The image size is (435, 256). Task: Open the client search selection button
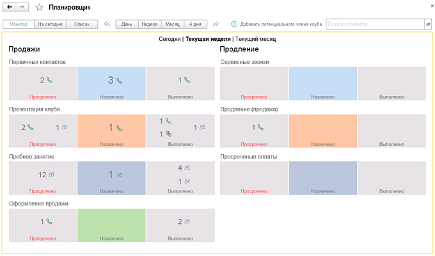pyautogui.click(x=428, y=24)
